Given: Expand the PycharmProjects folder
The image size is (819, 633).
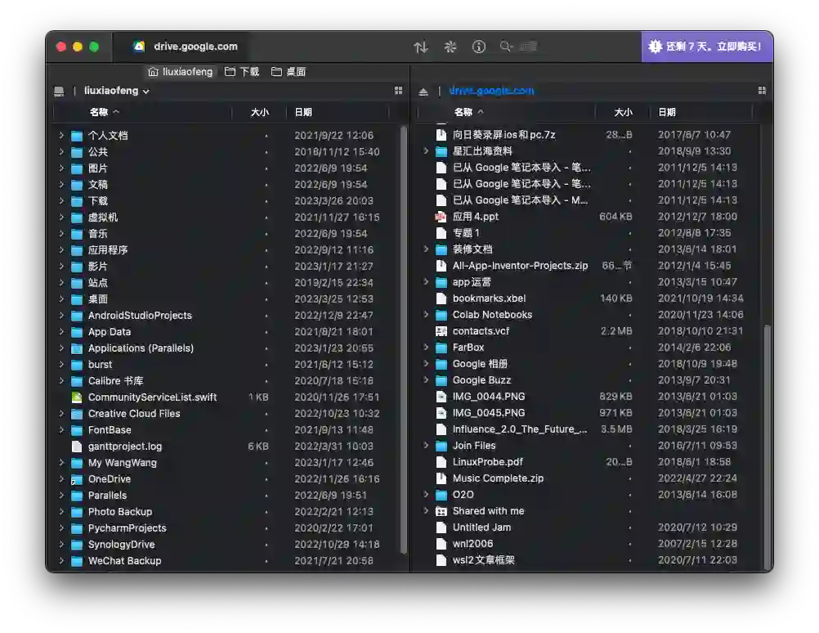Looking at the screenshot, I should tap(61, 528).
